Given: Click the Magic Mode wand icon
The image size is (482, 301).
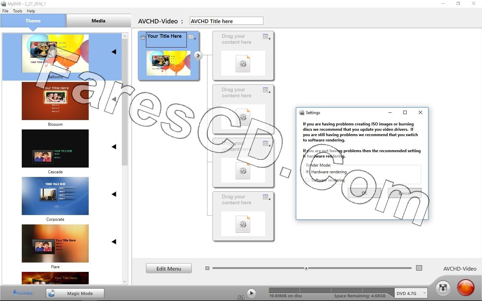Looking at the screenshot, I should 51,293.
